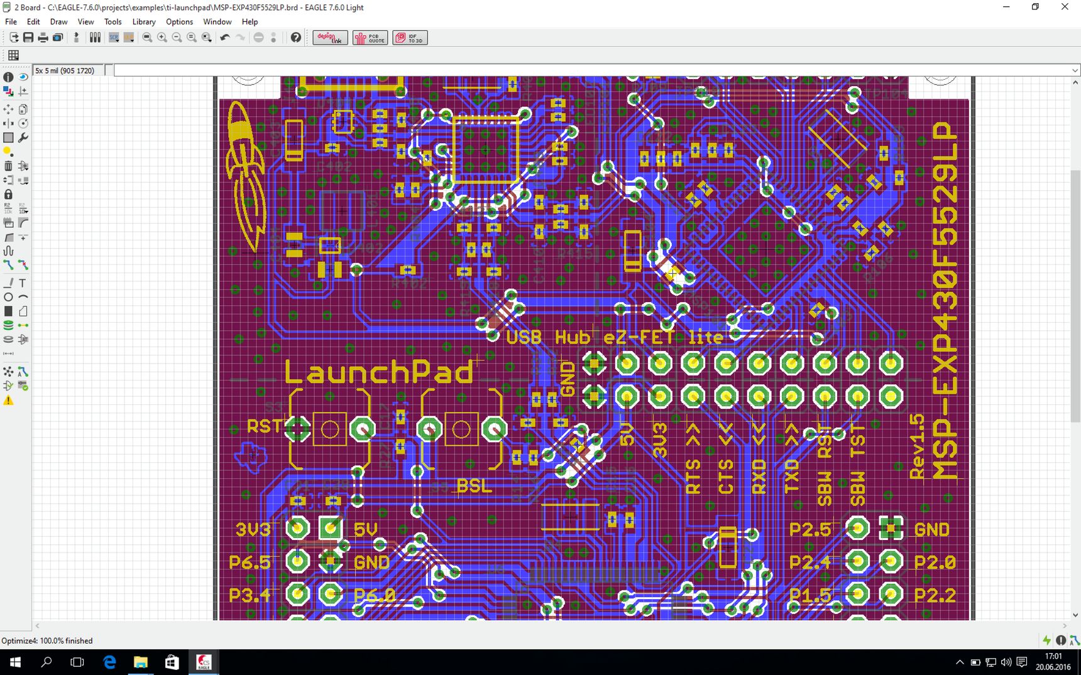
Task: Select the Meander tool
Action: 8,251
